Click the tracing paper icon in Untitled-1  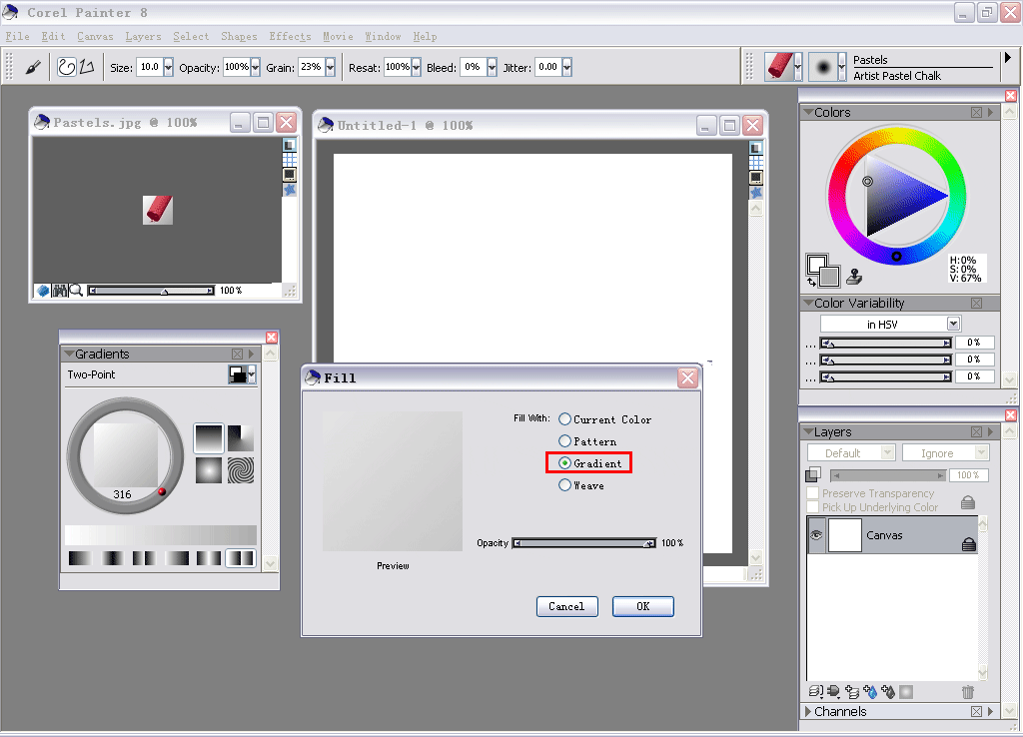pos(755,148)
